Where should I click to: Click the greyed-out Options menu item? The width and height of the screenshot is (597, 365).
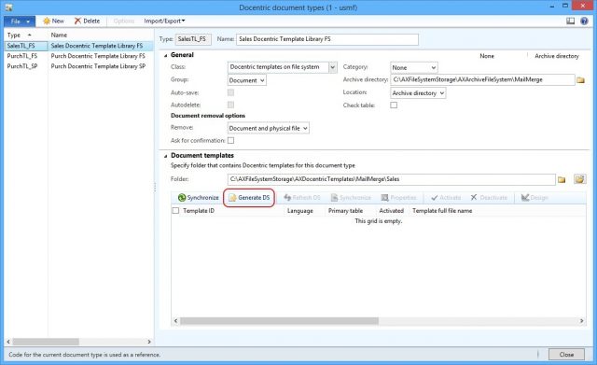(x=124, y=21)
